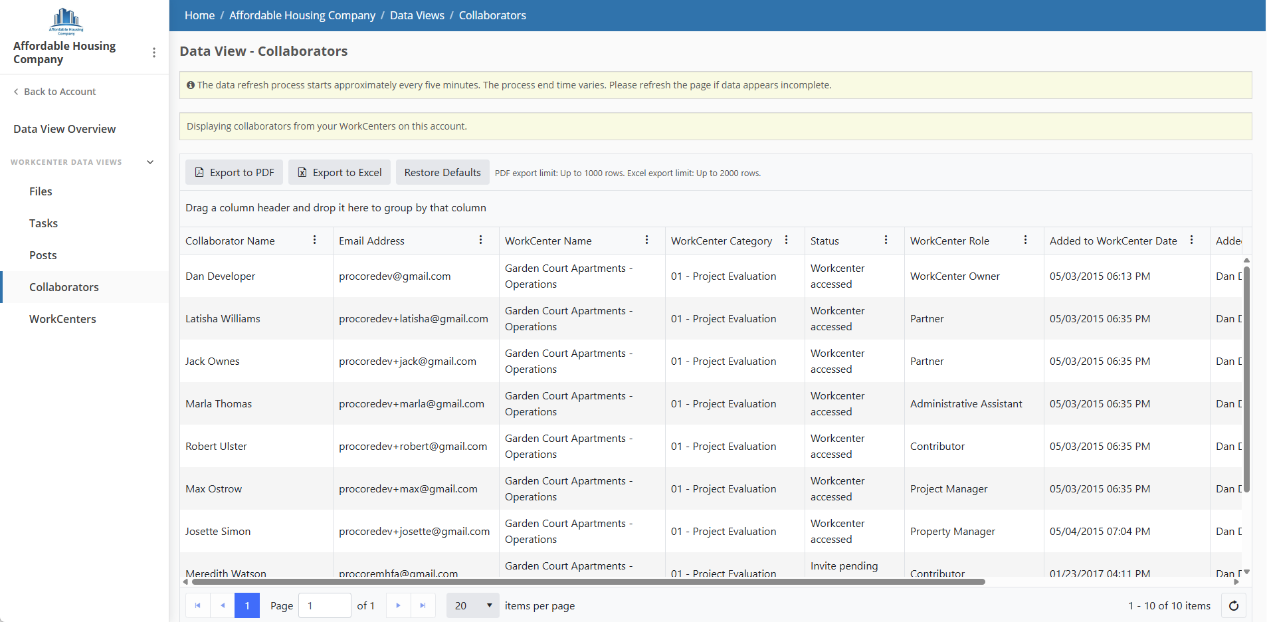This screenshot has height=622, width=1267.
Task: Sort by Status column header
Action: [825, 241]
